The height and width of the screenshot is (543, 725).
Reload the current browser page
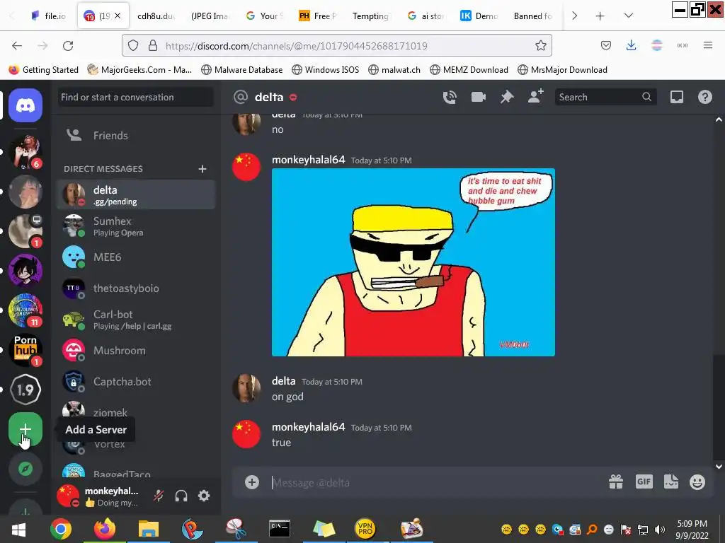(x=68, y=46)
